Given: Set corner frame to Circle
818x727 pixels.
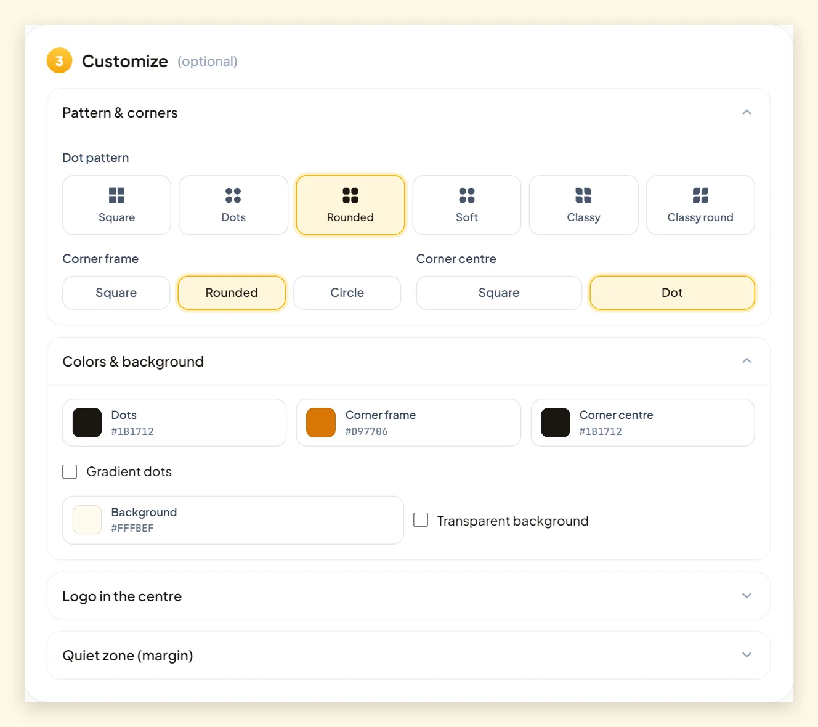Looking at the screenshot, I should tap(347, 293).
